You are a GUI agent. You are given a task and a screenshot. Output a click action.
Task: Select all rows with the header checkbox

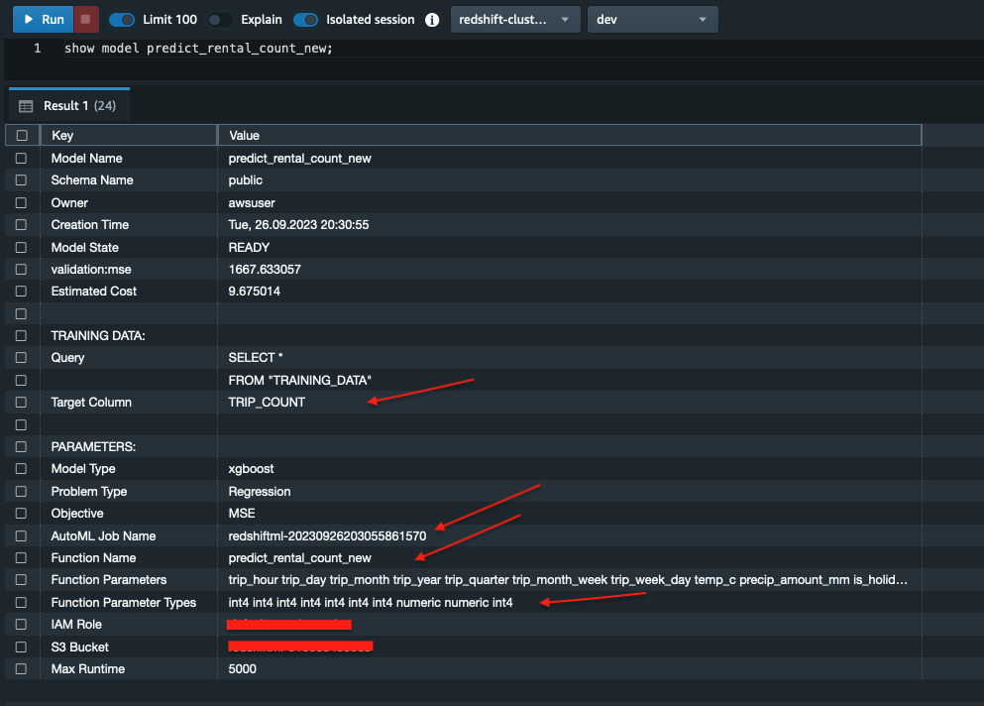pyautogui.click(x=22, y=135)
